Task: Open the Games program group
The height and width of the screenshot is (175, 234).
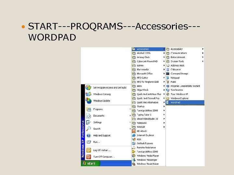Action: [149, 65]
